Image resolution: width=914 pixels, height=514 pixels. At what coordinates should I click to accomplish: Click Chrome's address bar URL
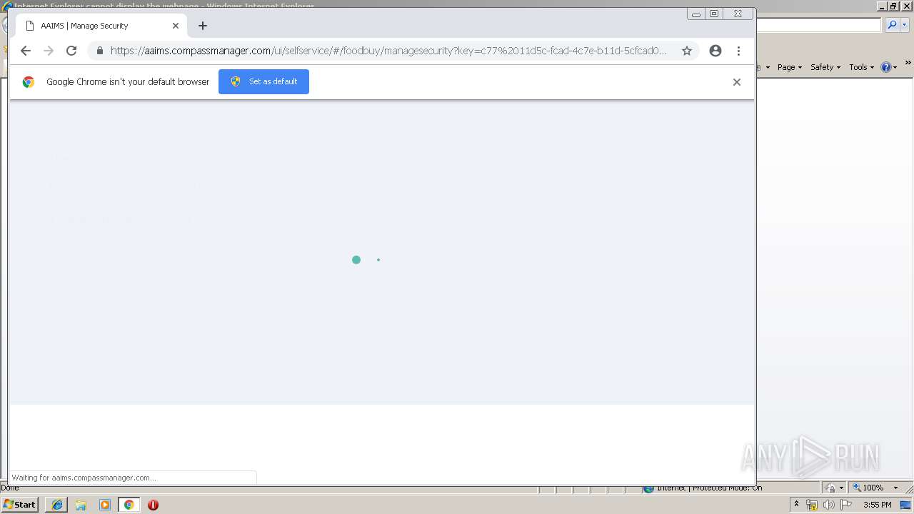click(388, 51)
